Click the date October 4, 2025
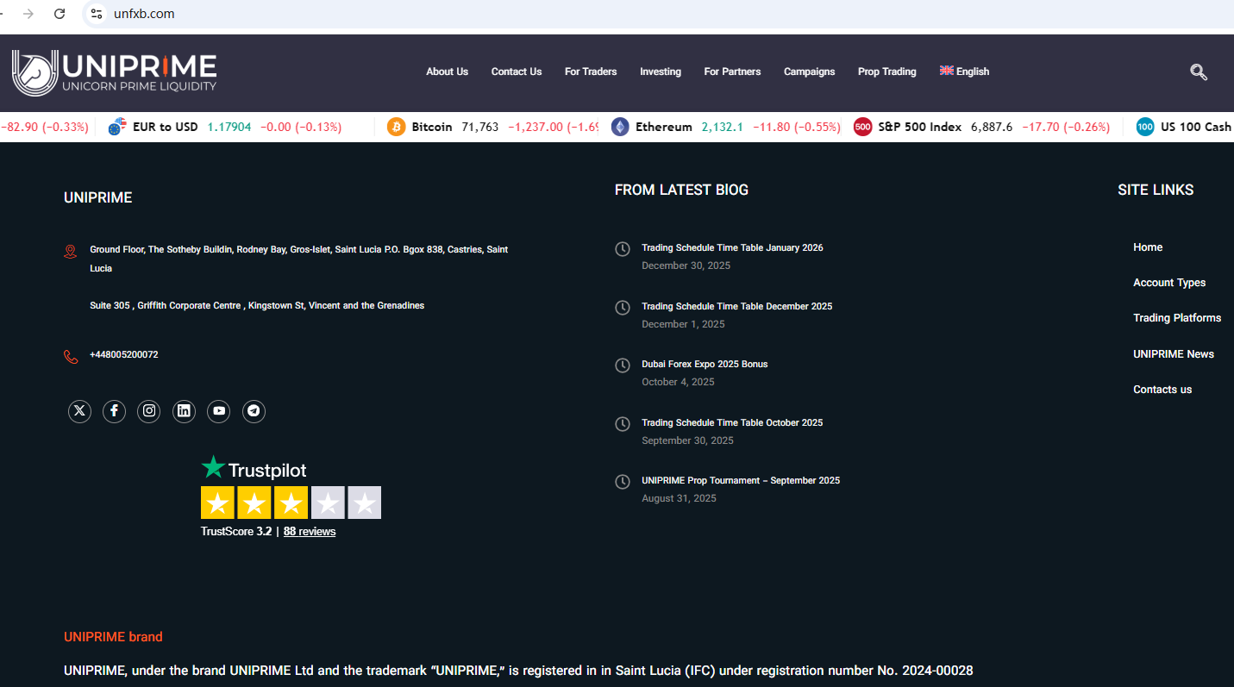Image resolution: width=1234 pixels, height=687 pixels. click(678, 382)
